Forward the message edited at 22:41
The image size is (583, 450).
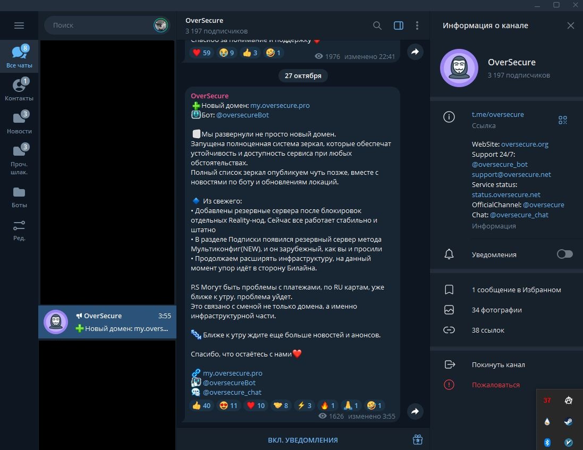coord(415,52)
